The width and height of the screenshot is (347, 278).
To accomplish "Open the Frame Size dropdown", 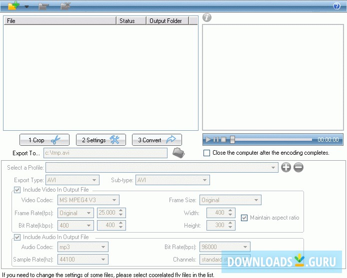I will [230, 200].
